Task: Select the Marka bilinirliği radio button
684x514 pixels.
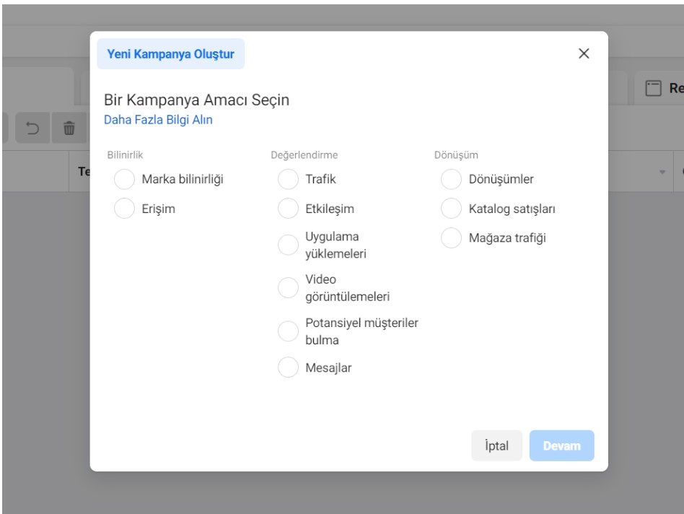Action: (124, 179)
